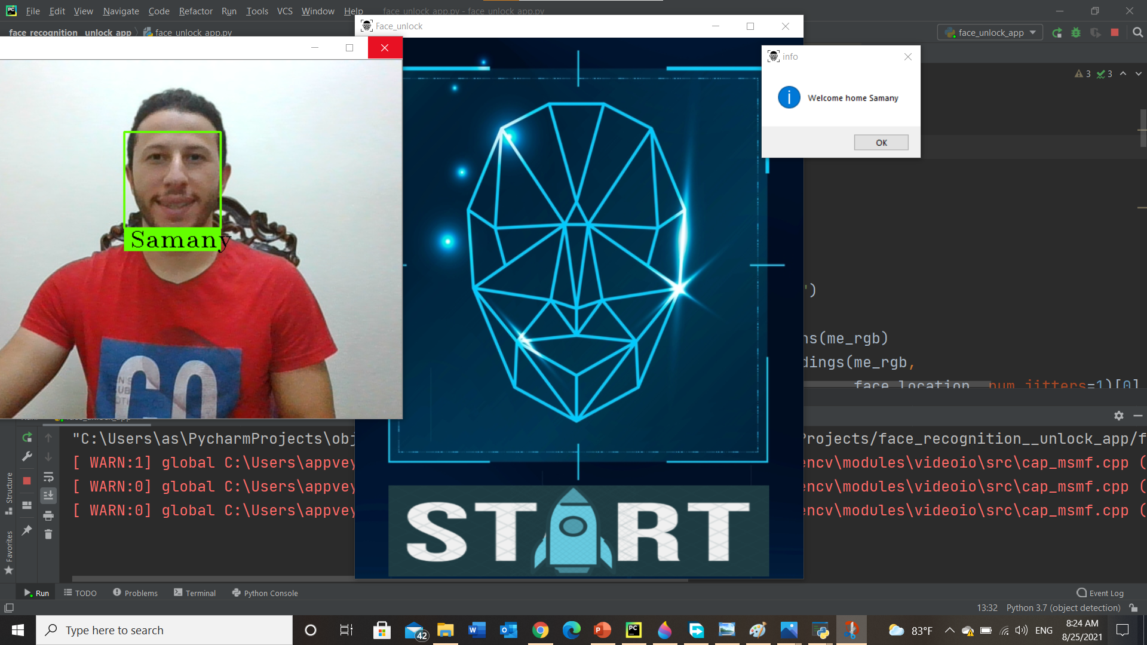The height and width of the screenshot is (645, 1147).
Task: Open the Tools menu
Action: click(257, 11)
